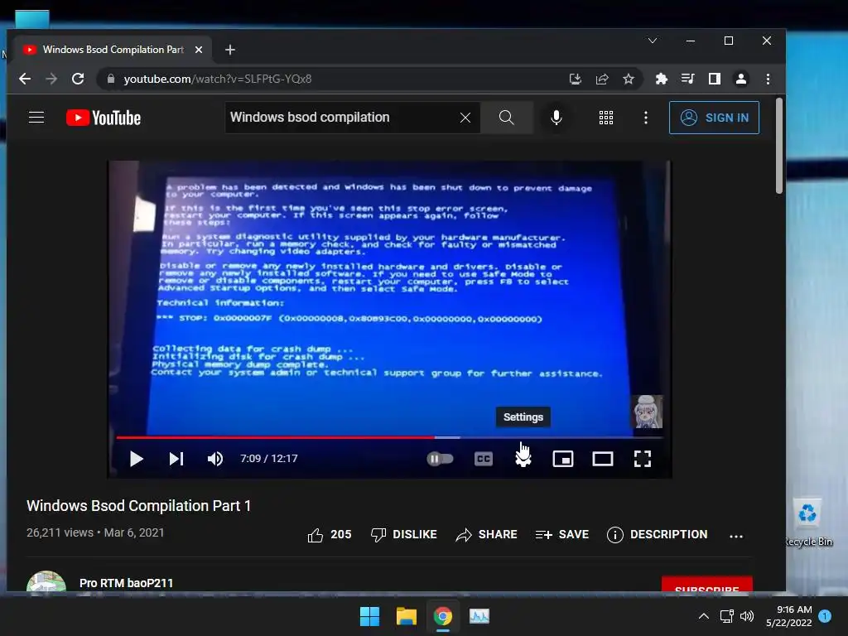Skip to next video
Image resolution: width=848 pixels, height=636 pixels.
176,459
